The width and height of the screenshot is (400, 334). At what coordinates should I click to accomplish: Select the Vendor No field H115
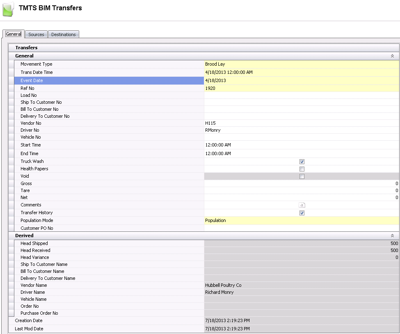tap(301, 123)
